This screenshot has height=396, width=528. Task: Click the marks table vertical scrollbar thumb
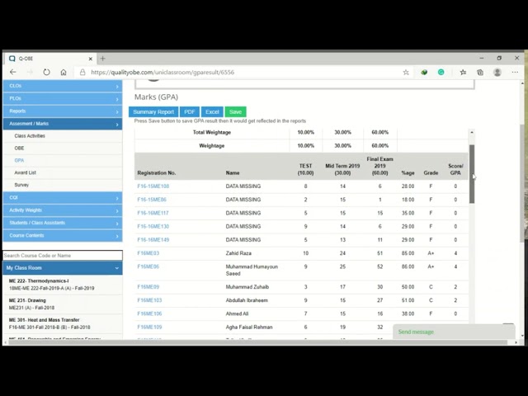(x=472, y=174)
